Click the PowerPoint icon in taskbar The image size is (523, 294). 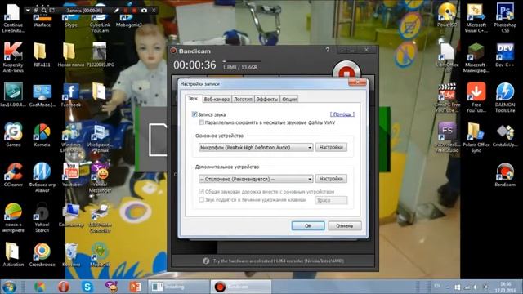[135, 287]
